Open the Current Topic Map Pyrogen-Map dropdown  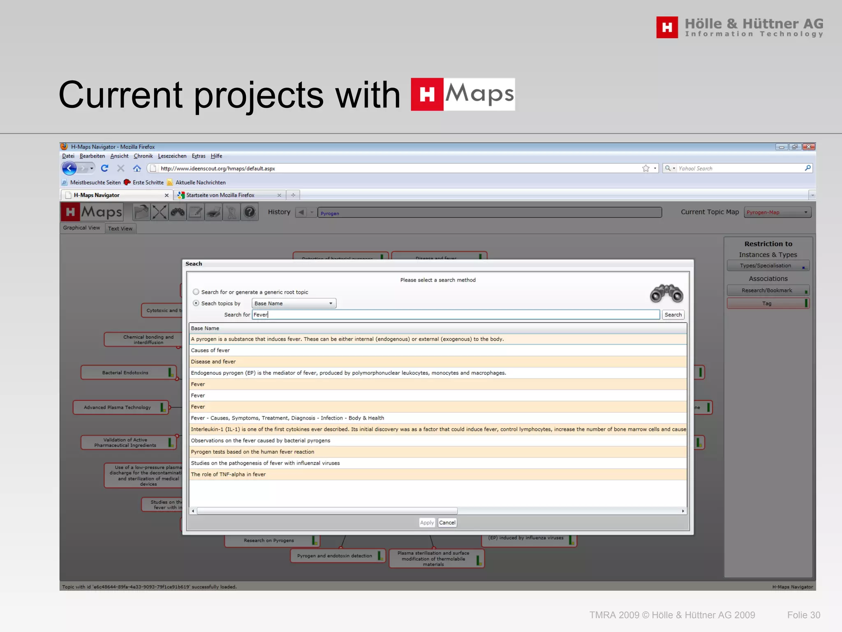(x=777, y=212)
